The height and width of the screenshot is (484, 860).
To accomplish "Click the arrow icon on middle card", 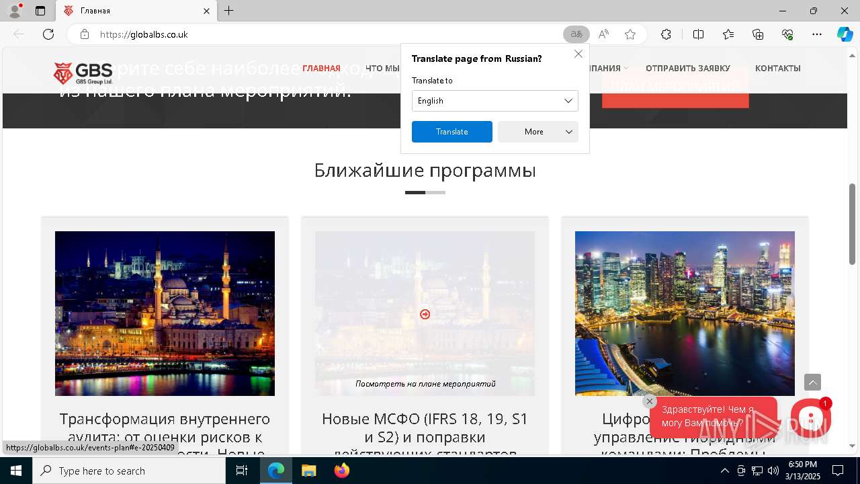I will tap(425, 314).
